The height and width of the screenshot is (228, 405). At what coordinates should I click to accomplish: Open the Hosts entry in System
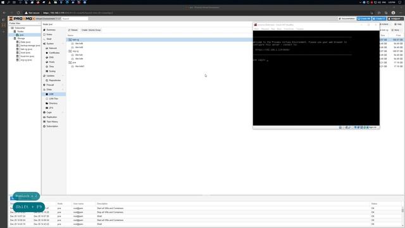[x=52, y=62]
